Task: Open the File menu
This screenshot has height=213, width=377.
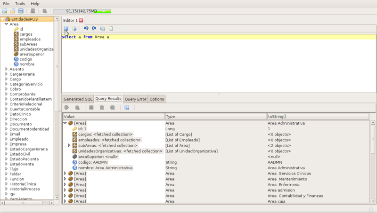Action: click(x=6, y=4)
